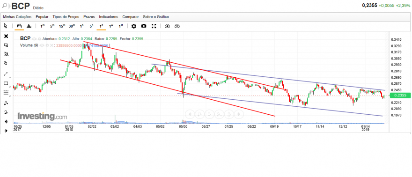Load saved chart layout cloud-download icon
Screen dimensions: 412x177
pos(168,26)
